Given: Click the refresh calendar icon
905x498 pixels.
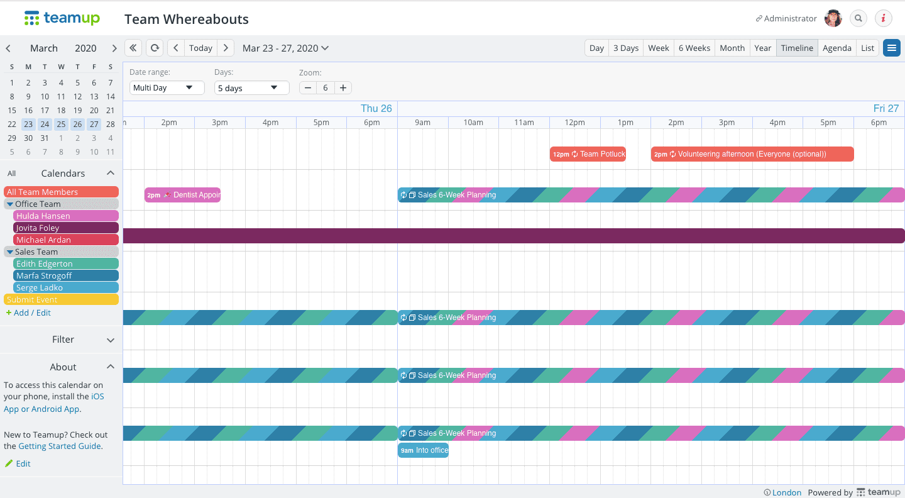Looking at the screenshot, I should [x=154, y=48].
